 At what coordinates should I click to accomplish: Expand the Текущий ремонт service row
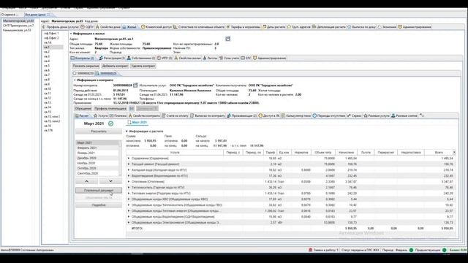[x=129, y=164]
